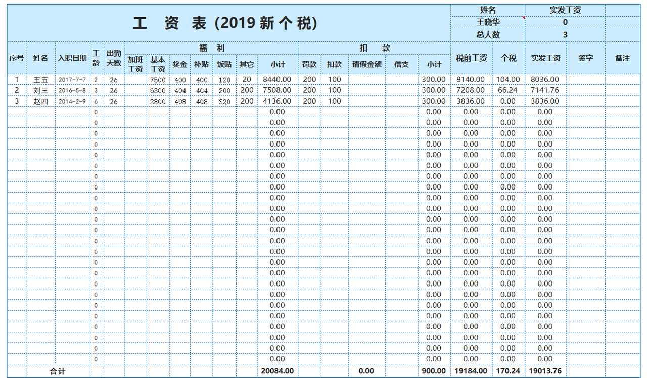Select total pre-tax 19184.00
Image resolution: width=647 pixels, height=378 pixels.
pyautogui.click(x=471, y=371)
